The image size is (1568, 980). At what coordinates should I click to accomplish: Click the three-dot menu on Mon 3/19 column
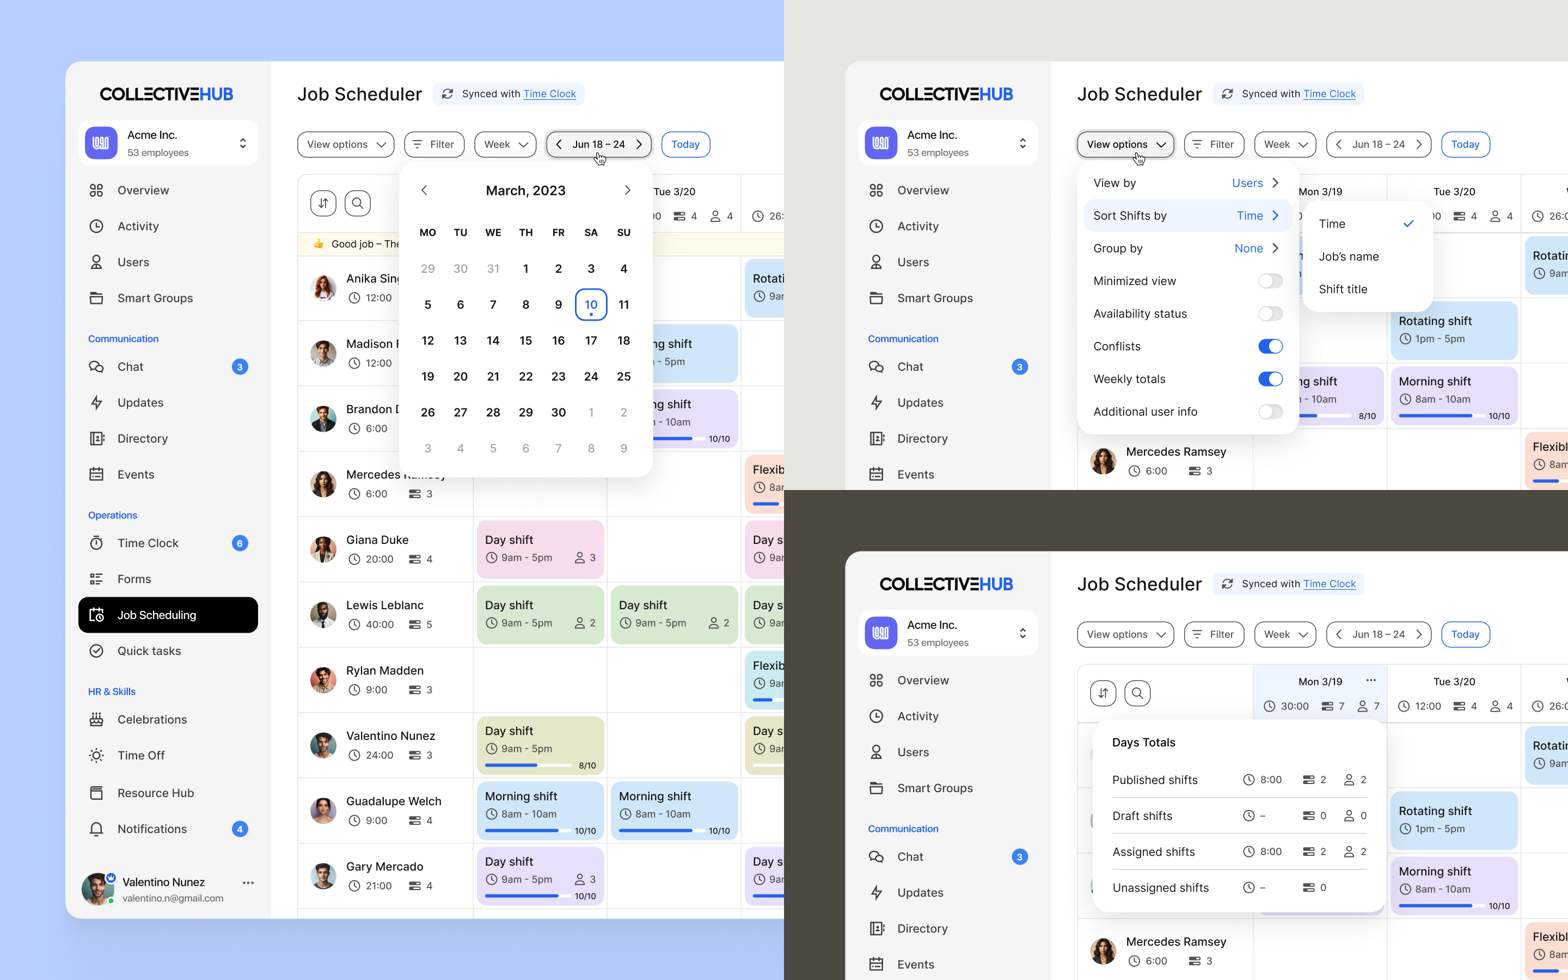[1371, 680]
